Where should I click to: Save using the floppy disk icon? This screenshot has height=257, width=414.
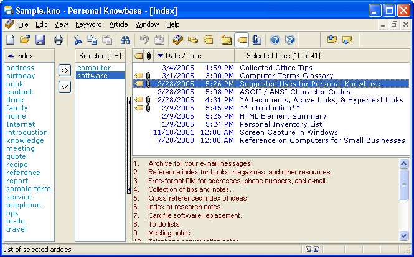tap(40, 40)
